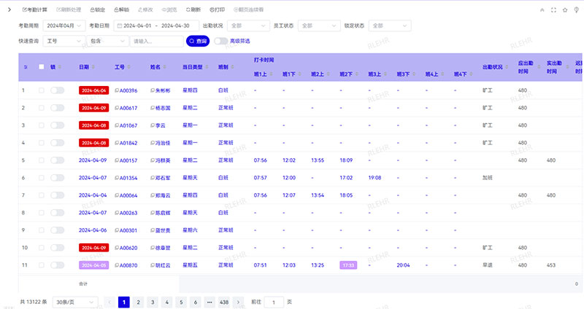This screenshot has width=584, height=309.
Task: Open the 考勤周期 2024年04月 dropdown
Action: tap(64, 26)
